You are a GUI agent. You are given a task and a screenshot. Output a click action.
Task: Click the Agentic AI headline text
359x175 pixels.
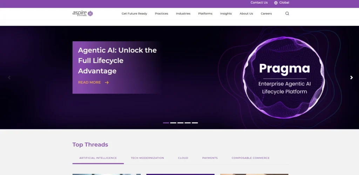117,60
